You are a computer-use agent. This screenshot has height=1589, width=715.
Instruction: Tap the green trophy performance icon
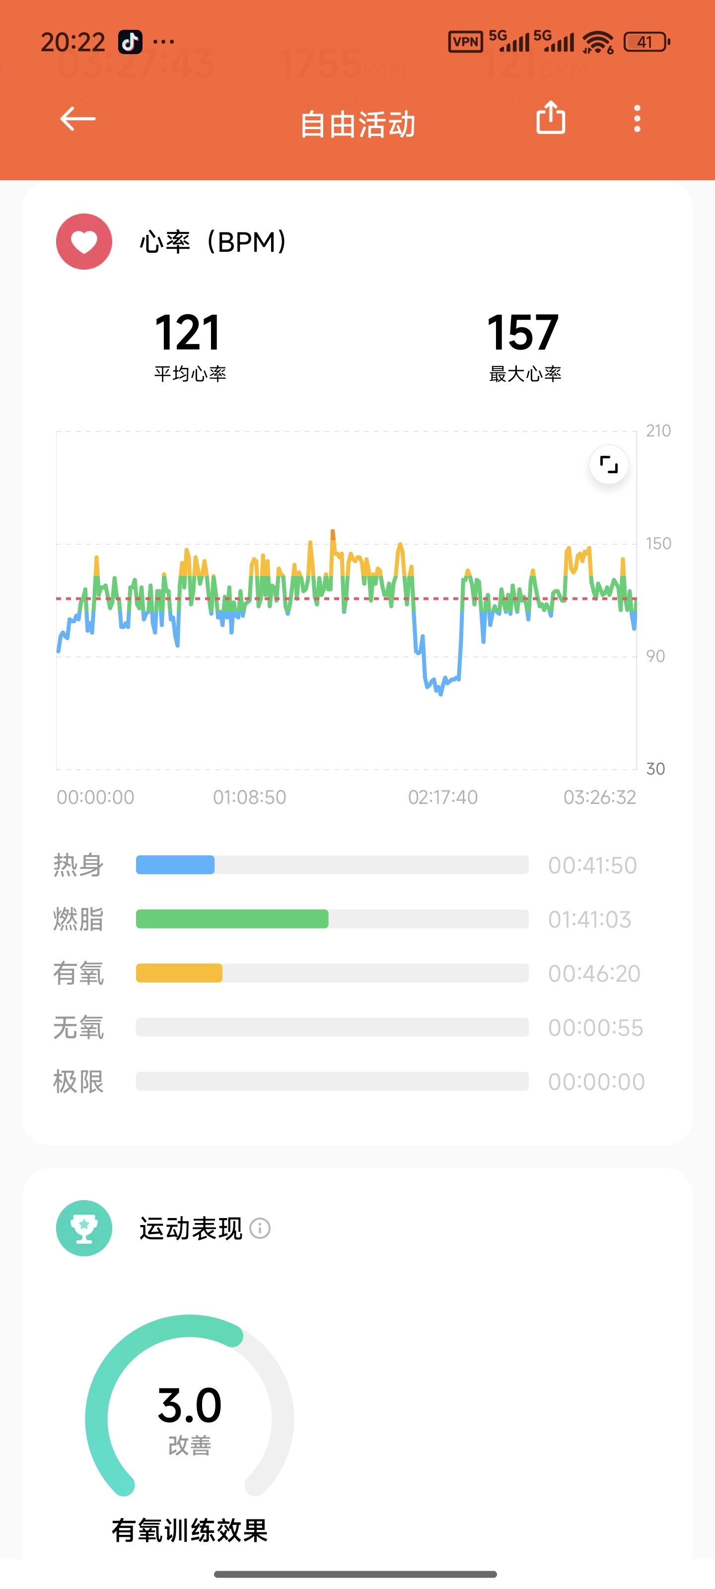pos(84,1228)
